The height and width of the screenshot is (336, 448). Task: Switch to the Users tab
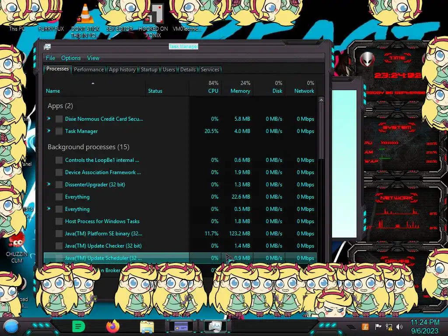169,70
